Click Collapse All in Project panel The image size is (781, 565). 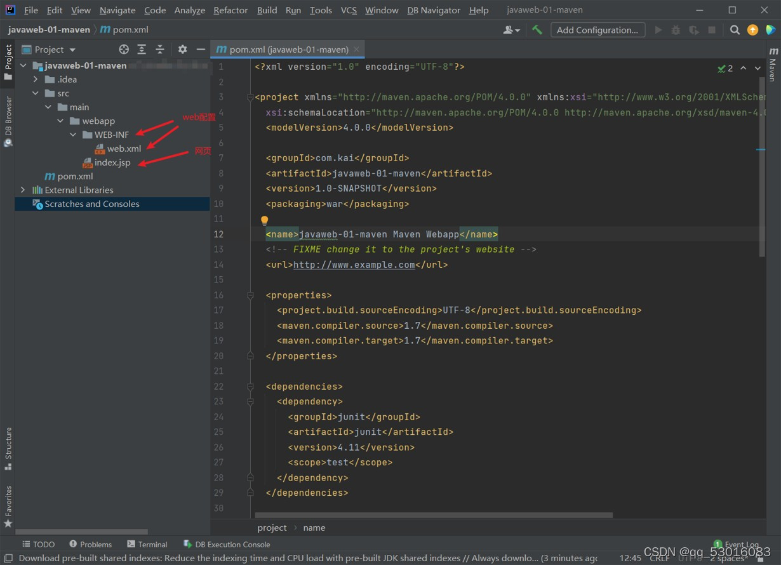tap(160, 49)
